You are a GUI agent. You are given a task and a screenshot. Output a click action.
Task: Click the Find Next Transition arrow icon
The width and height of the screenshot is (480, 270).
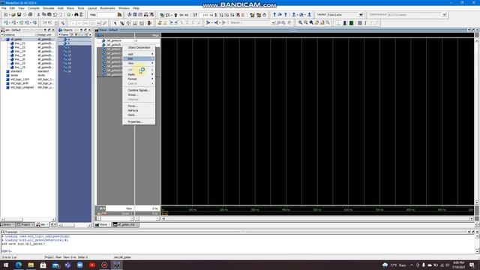tap(176, 23)
